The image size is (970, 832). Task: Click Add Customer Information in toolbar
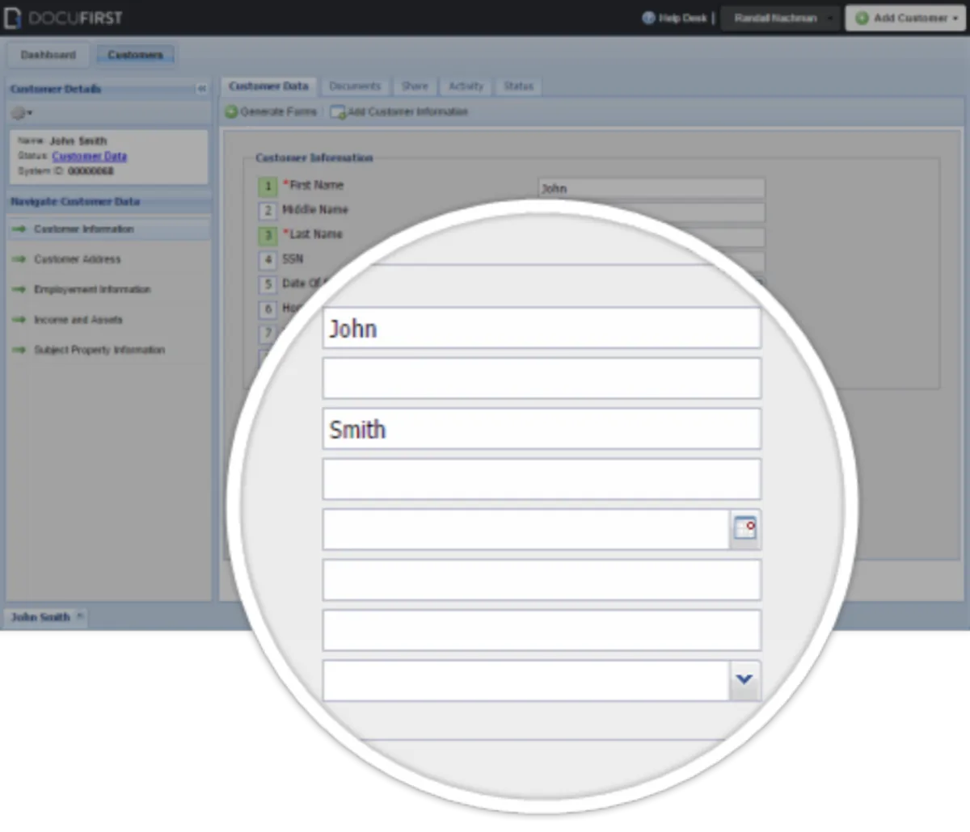(399, 111)
